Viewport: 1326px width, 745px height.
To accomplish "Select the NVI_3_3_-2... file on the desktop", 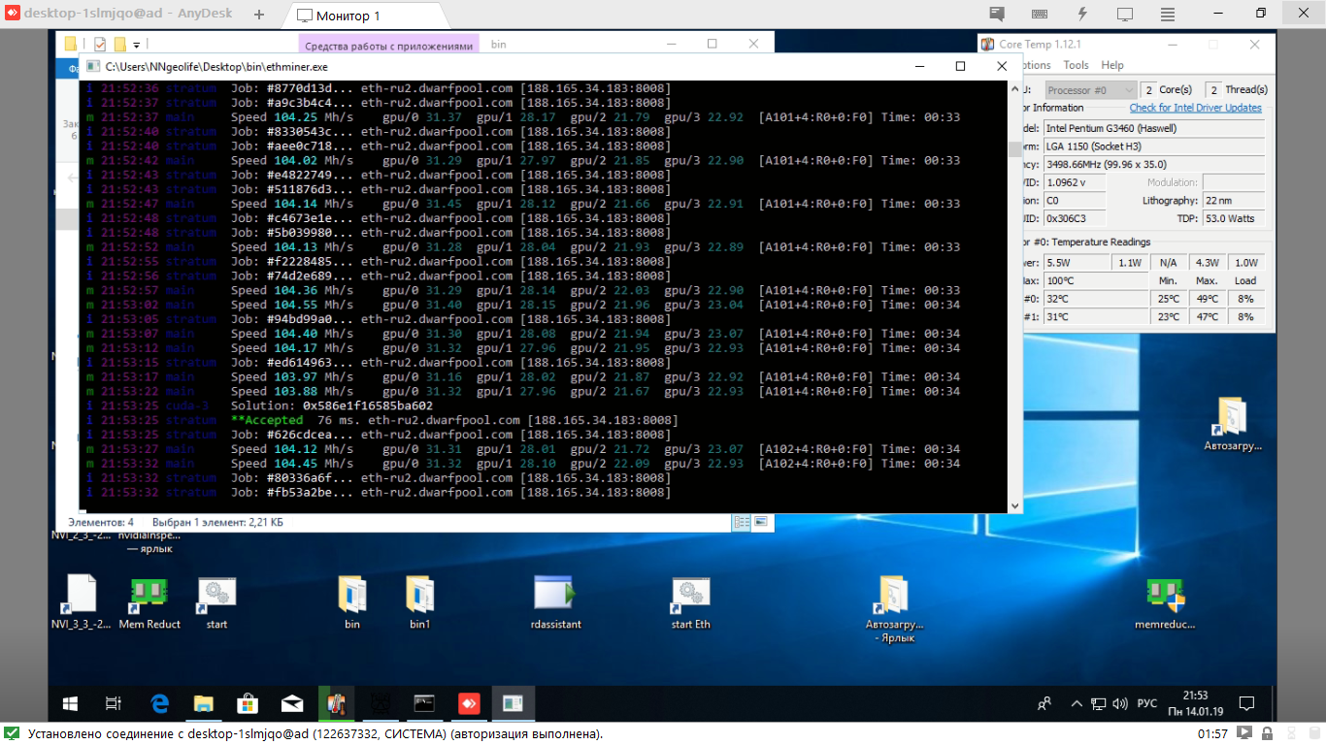I will pos(81,602).
